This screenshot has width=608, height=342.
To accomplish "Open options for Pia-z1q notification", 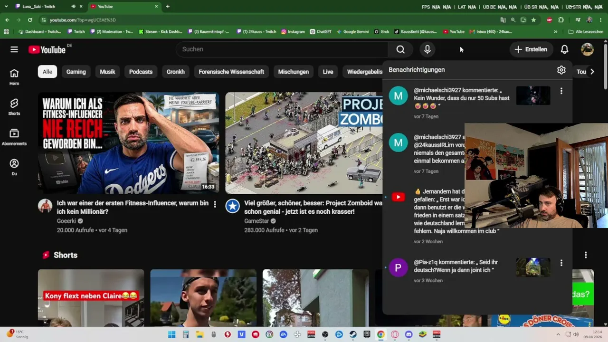I will coord(561,263).
